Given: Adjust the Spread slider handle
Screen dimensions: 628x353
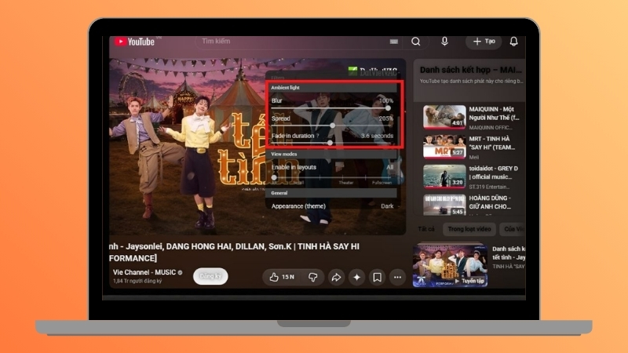Looking at the screenshot, I should click(332, 126).
